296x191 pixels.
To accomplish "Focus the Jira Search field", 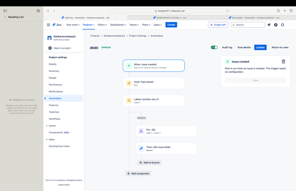I will pyautogui.click(x=248, y=25).
